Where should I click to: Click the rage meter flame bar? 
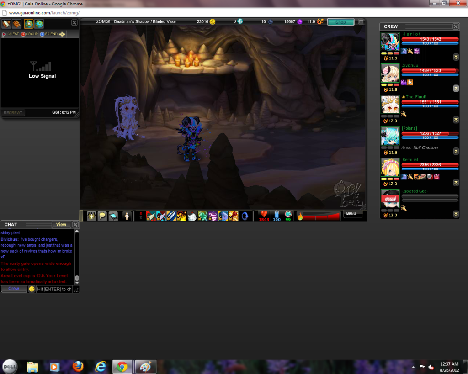pos(319,216)
